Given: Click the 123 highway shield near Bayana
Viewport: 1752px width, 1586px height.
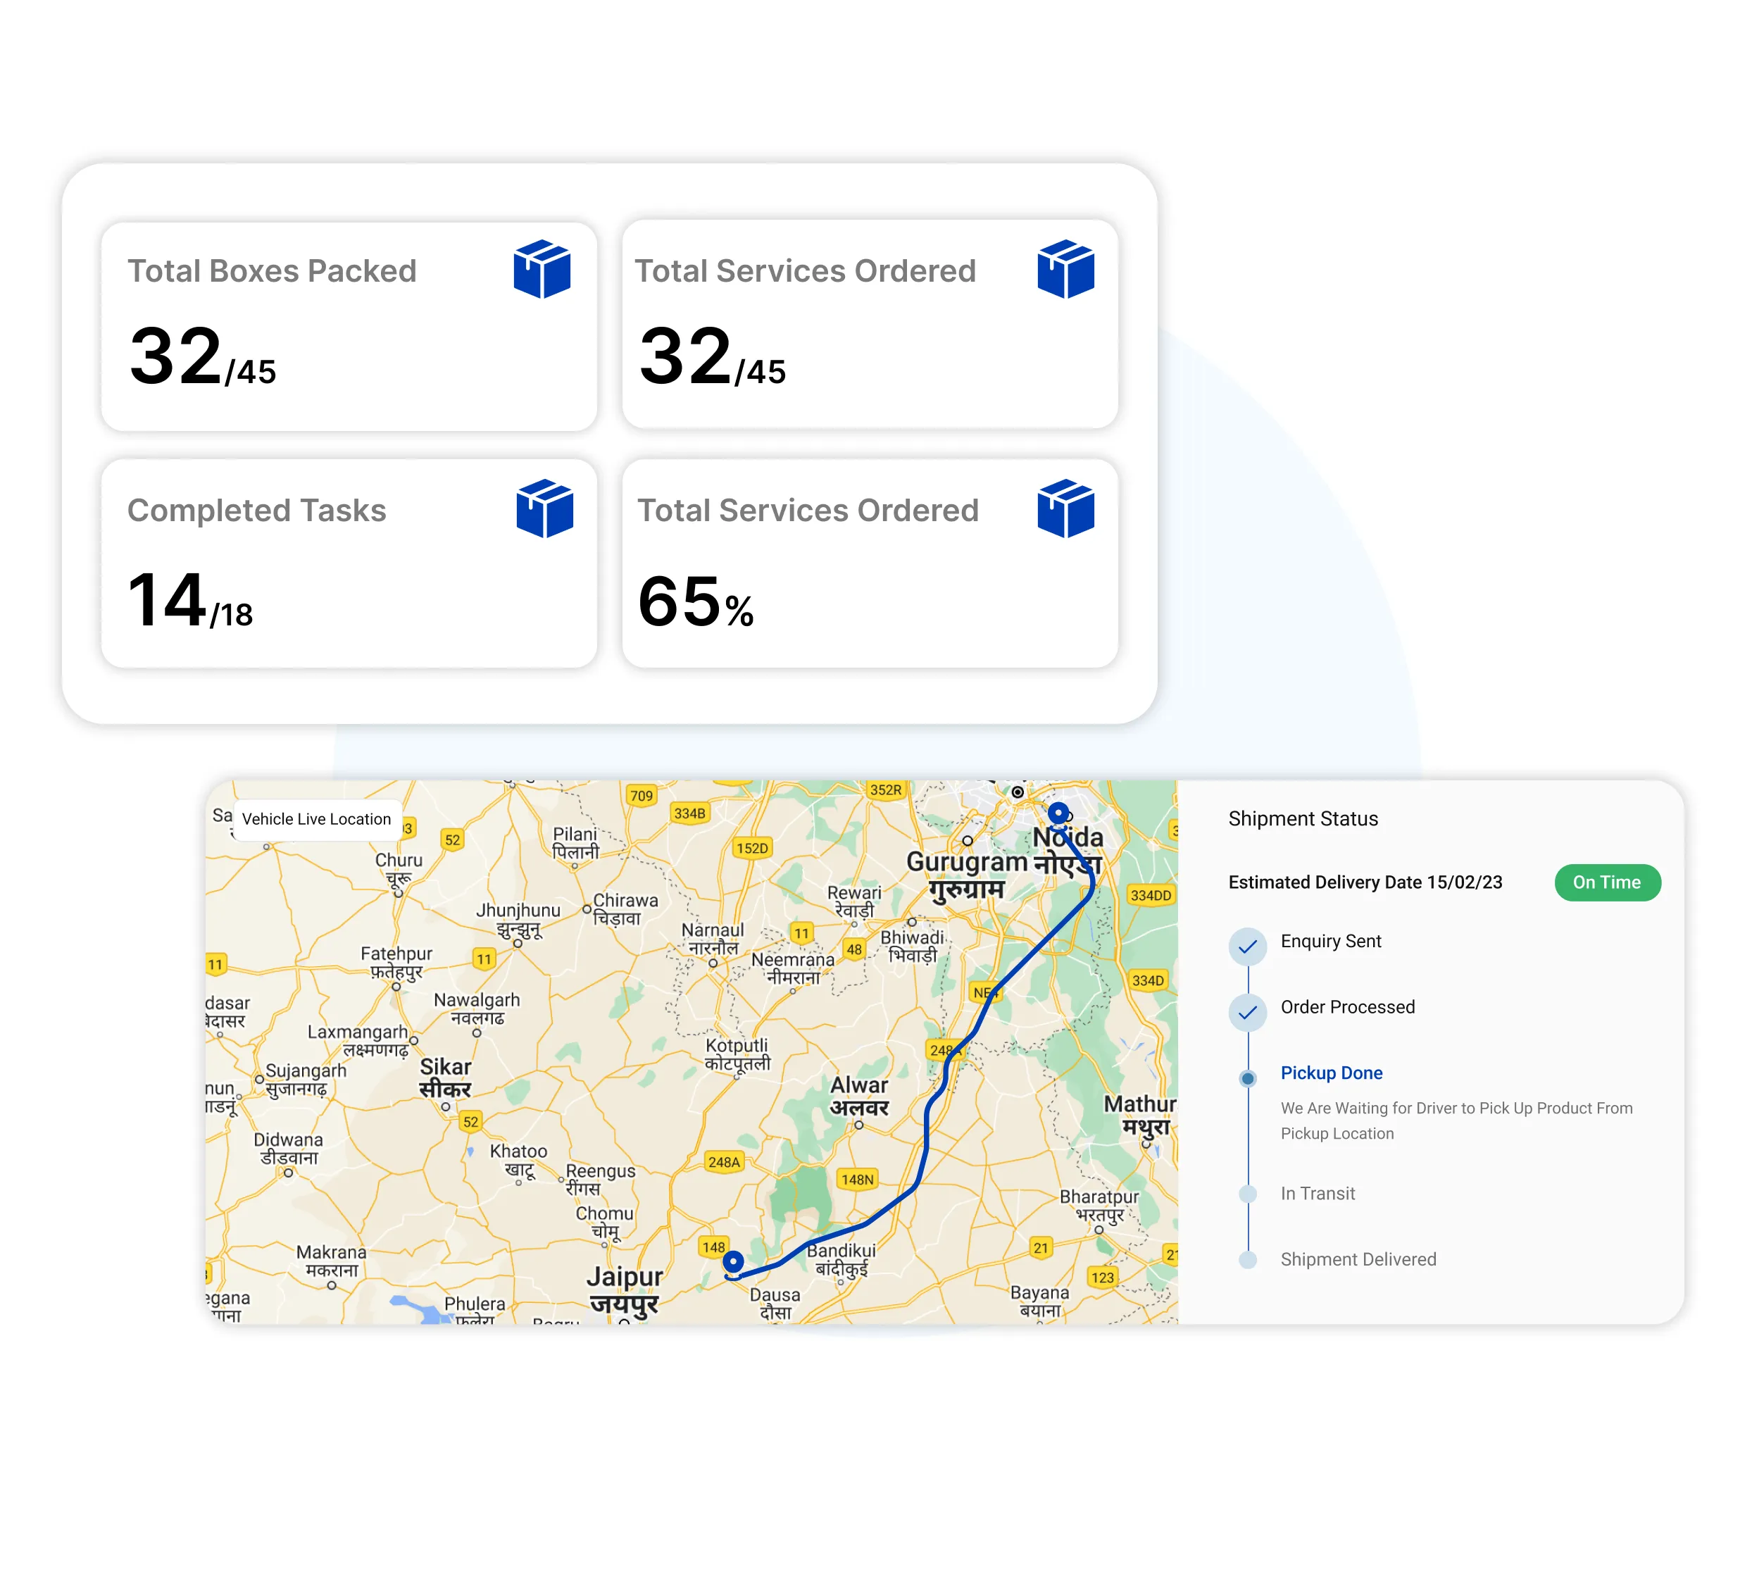Looking at the screenshot, I should tap(1102, 1277).
